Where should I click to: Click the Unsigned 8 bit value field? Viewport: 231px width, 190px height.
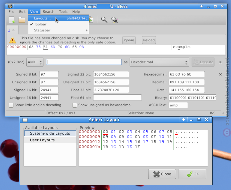pos(49,82)
